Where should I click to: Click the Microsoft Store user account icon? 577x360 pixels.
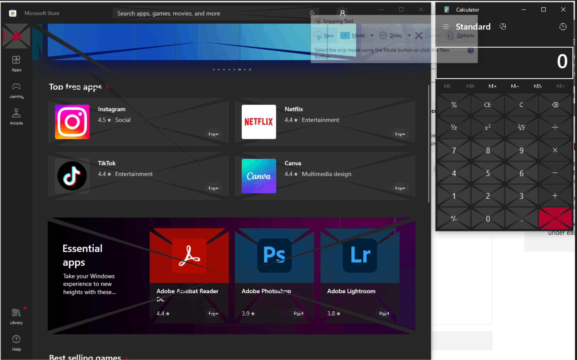(x=342, y=13)
